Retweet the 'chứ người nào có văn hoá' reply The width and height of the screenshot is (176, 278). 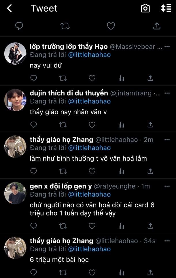pos(63,226)
